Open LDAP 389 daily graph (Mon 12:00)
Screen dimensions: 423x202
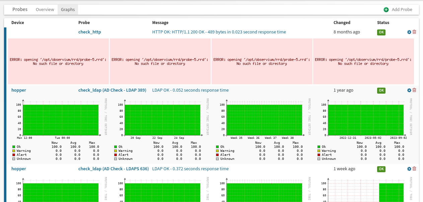coord(59,129)
